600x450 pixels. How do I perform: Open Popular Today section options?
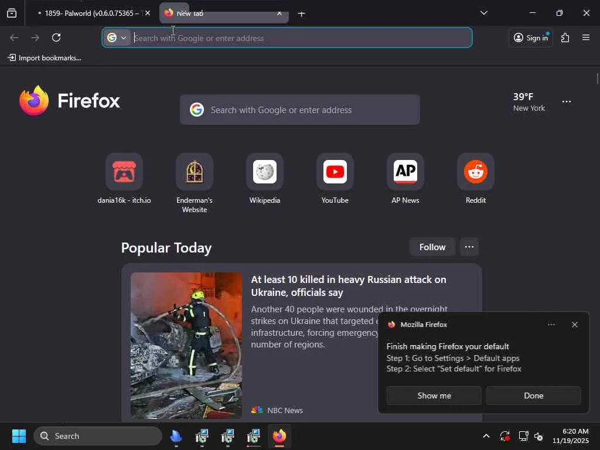coord(469,247)
